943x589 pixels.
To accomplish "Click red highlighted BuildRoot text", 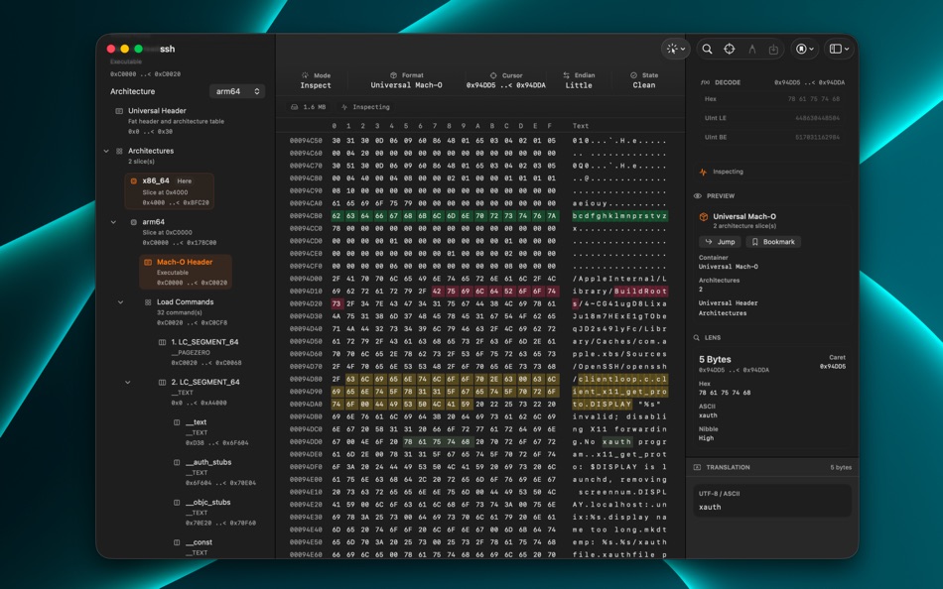I will pyautogui.click(x=640, y=291).
